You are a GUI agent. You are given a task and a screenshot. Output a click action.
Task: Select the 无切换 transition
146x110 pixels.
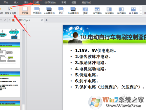(x=25, y=11)
